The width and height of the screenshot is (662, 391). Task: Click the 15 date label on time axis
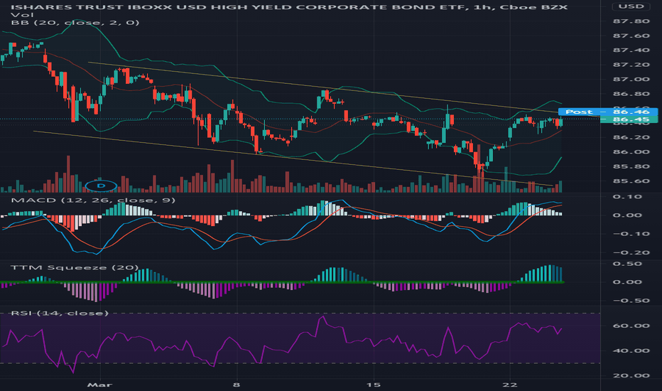click(x=373, y=385)
